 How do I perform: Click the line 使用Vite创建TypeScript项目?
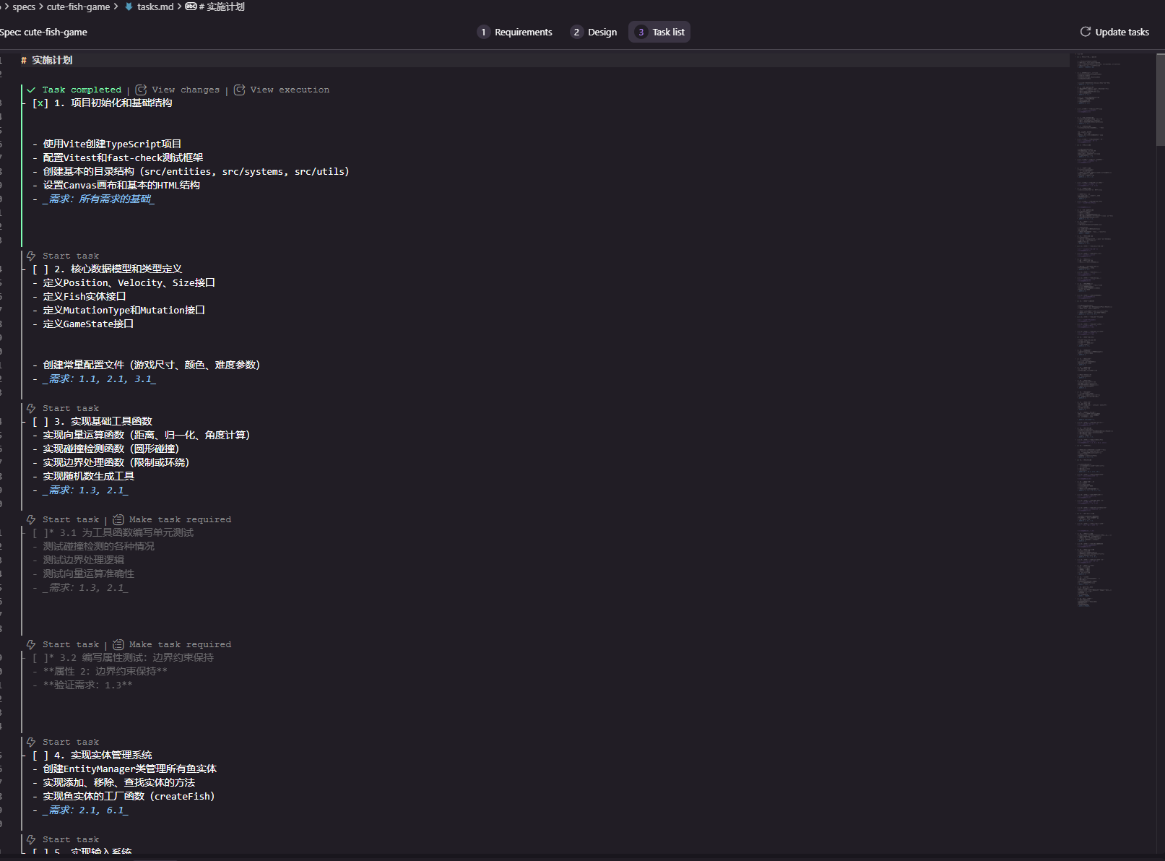[112, 144]
